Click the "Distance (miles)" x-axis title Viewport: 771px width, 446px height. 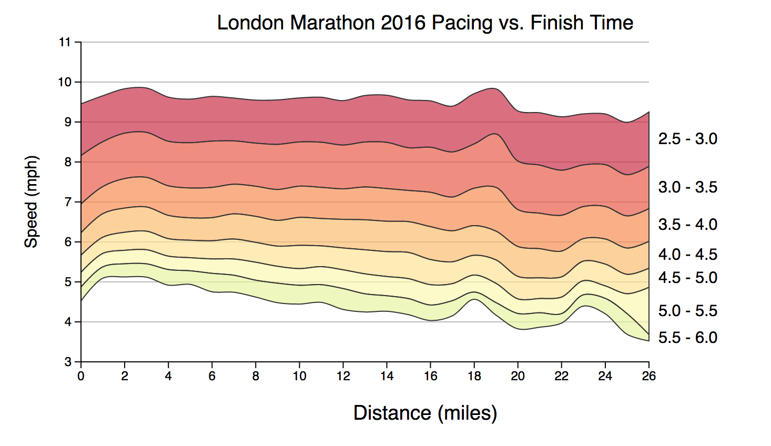pos(425,413)
